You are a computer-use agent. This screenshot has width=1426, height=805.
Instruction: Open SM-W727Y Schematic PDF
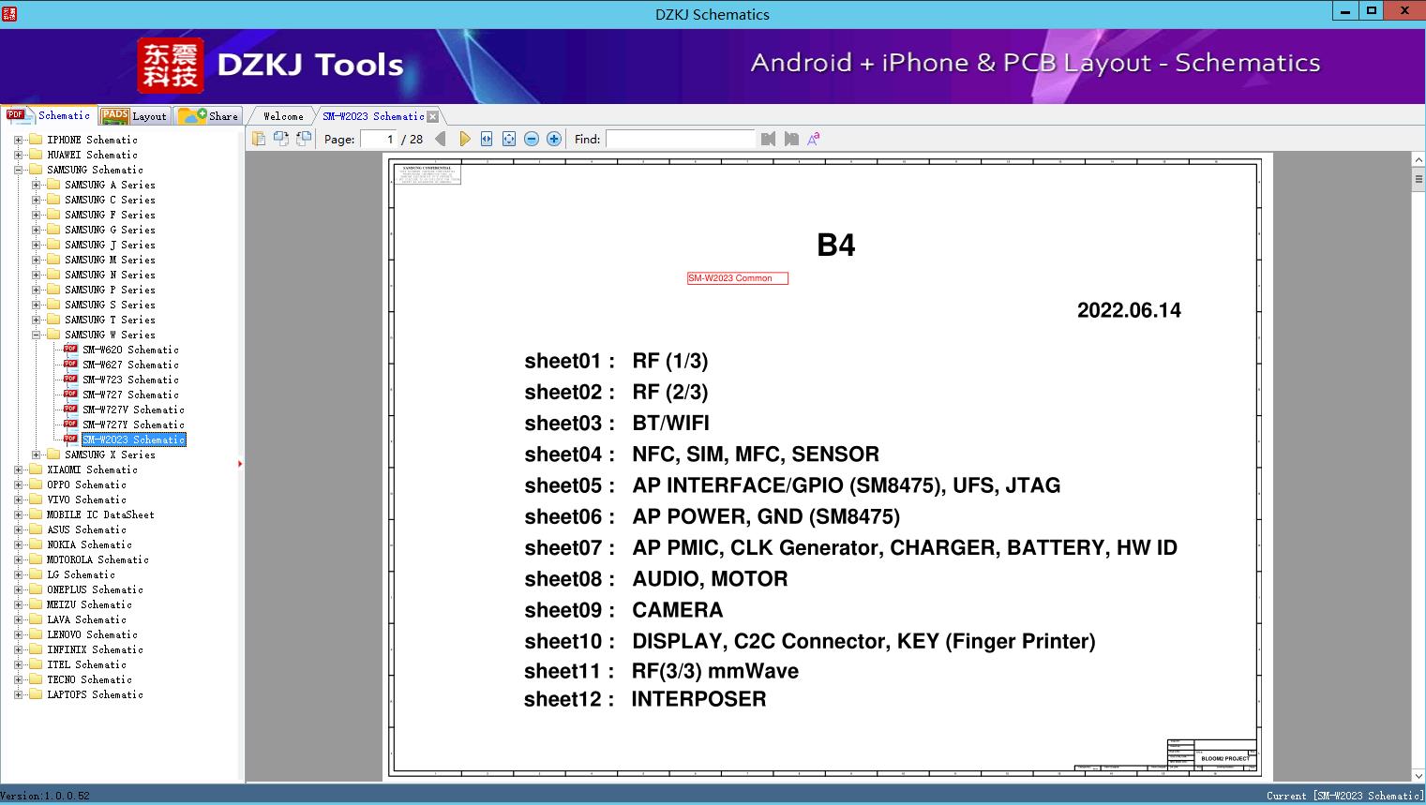[133, 425]
